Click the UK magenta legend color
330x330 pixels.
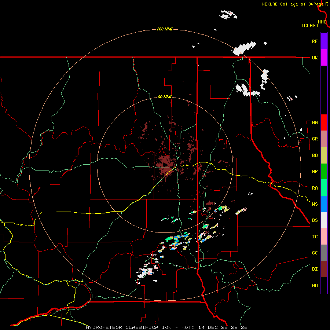(x=324, y=58)
